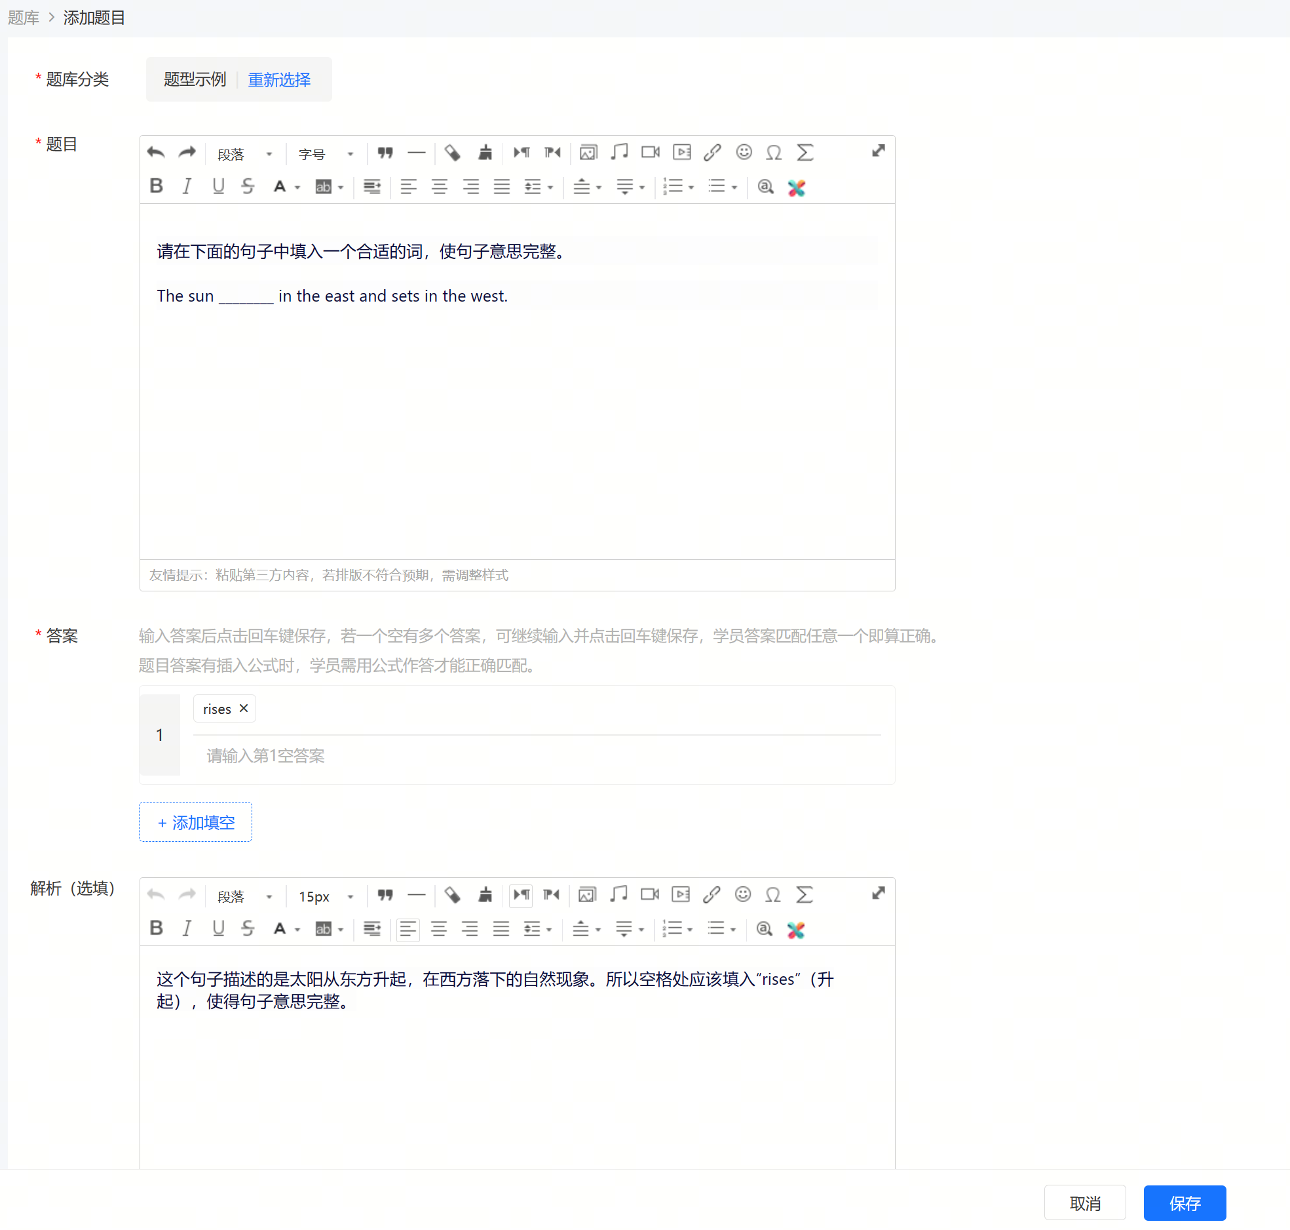The image size is (1290, 1230).
Task: Click 取消 to cancel
Action: (1085, 1203)
